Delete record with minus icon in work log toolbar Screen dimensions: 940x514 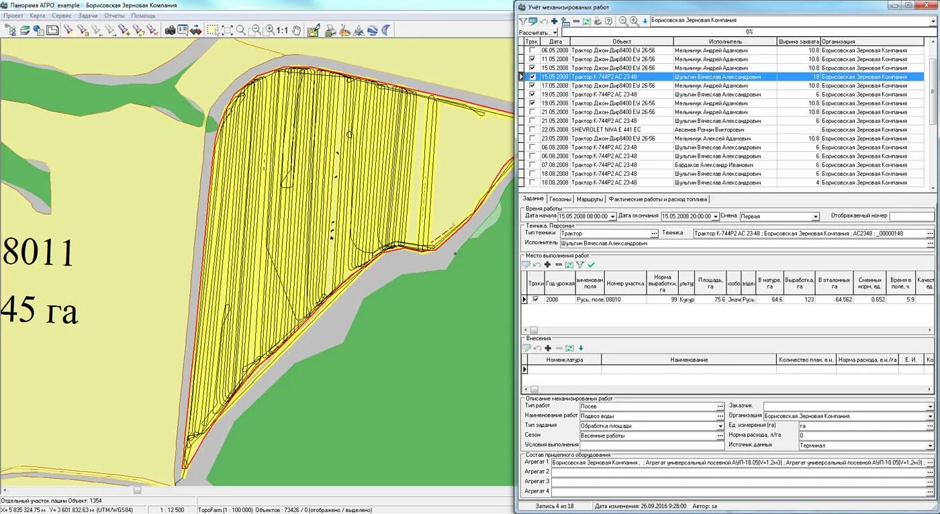(576, 21)
